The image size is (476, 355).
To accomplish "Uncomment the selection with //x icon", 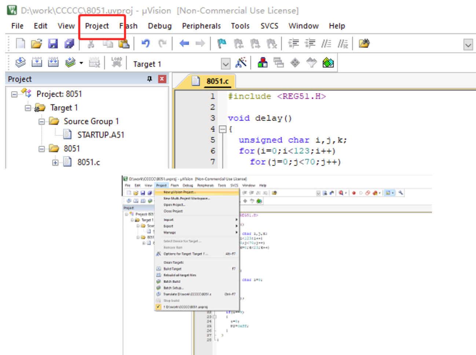I will pyautogui.click(x=343, y=44).
